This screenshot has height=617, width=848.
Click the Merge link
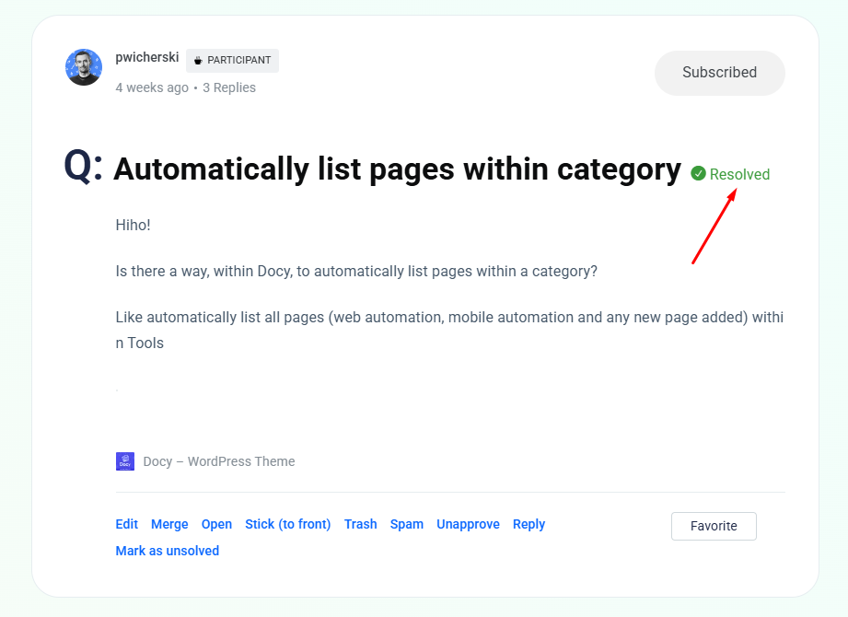(x=169, y=524)
